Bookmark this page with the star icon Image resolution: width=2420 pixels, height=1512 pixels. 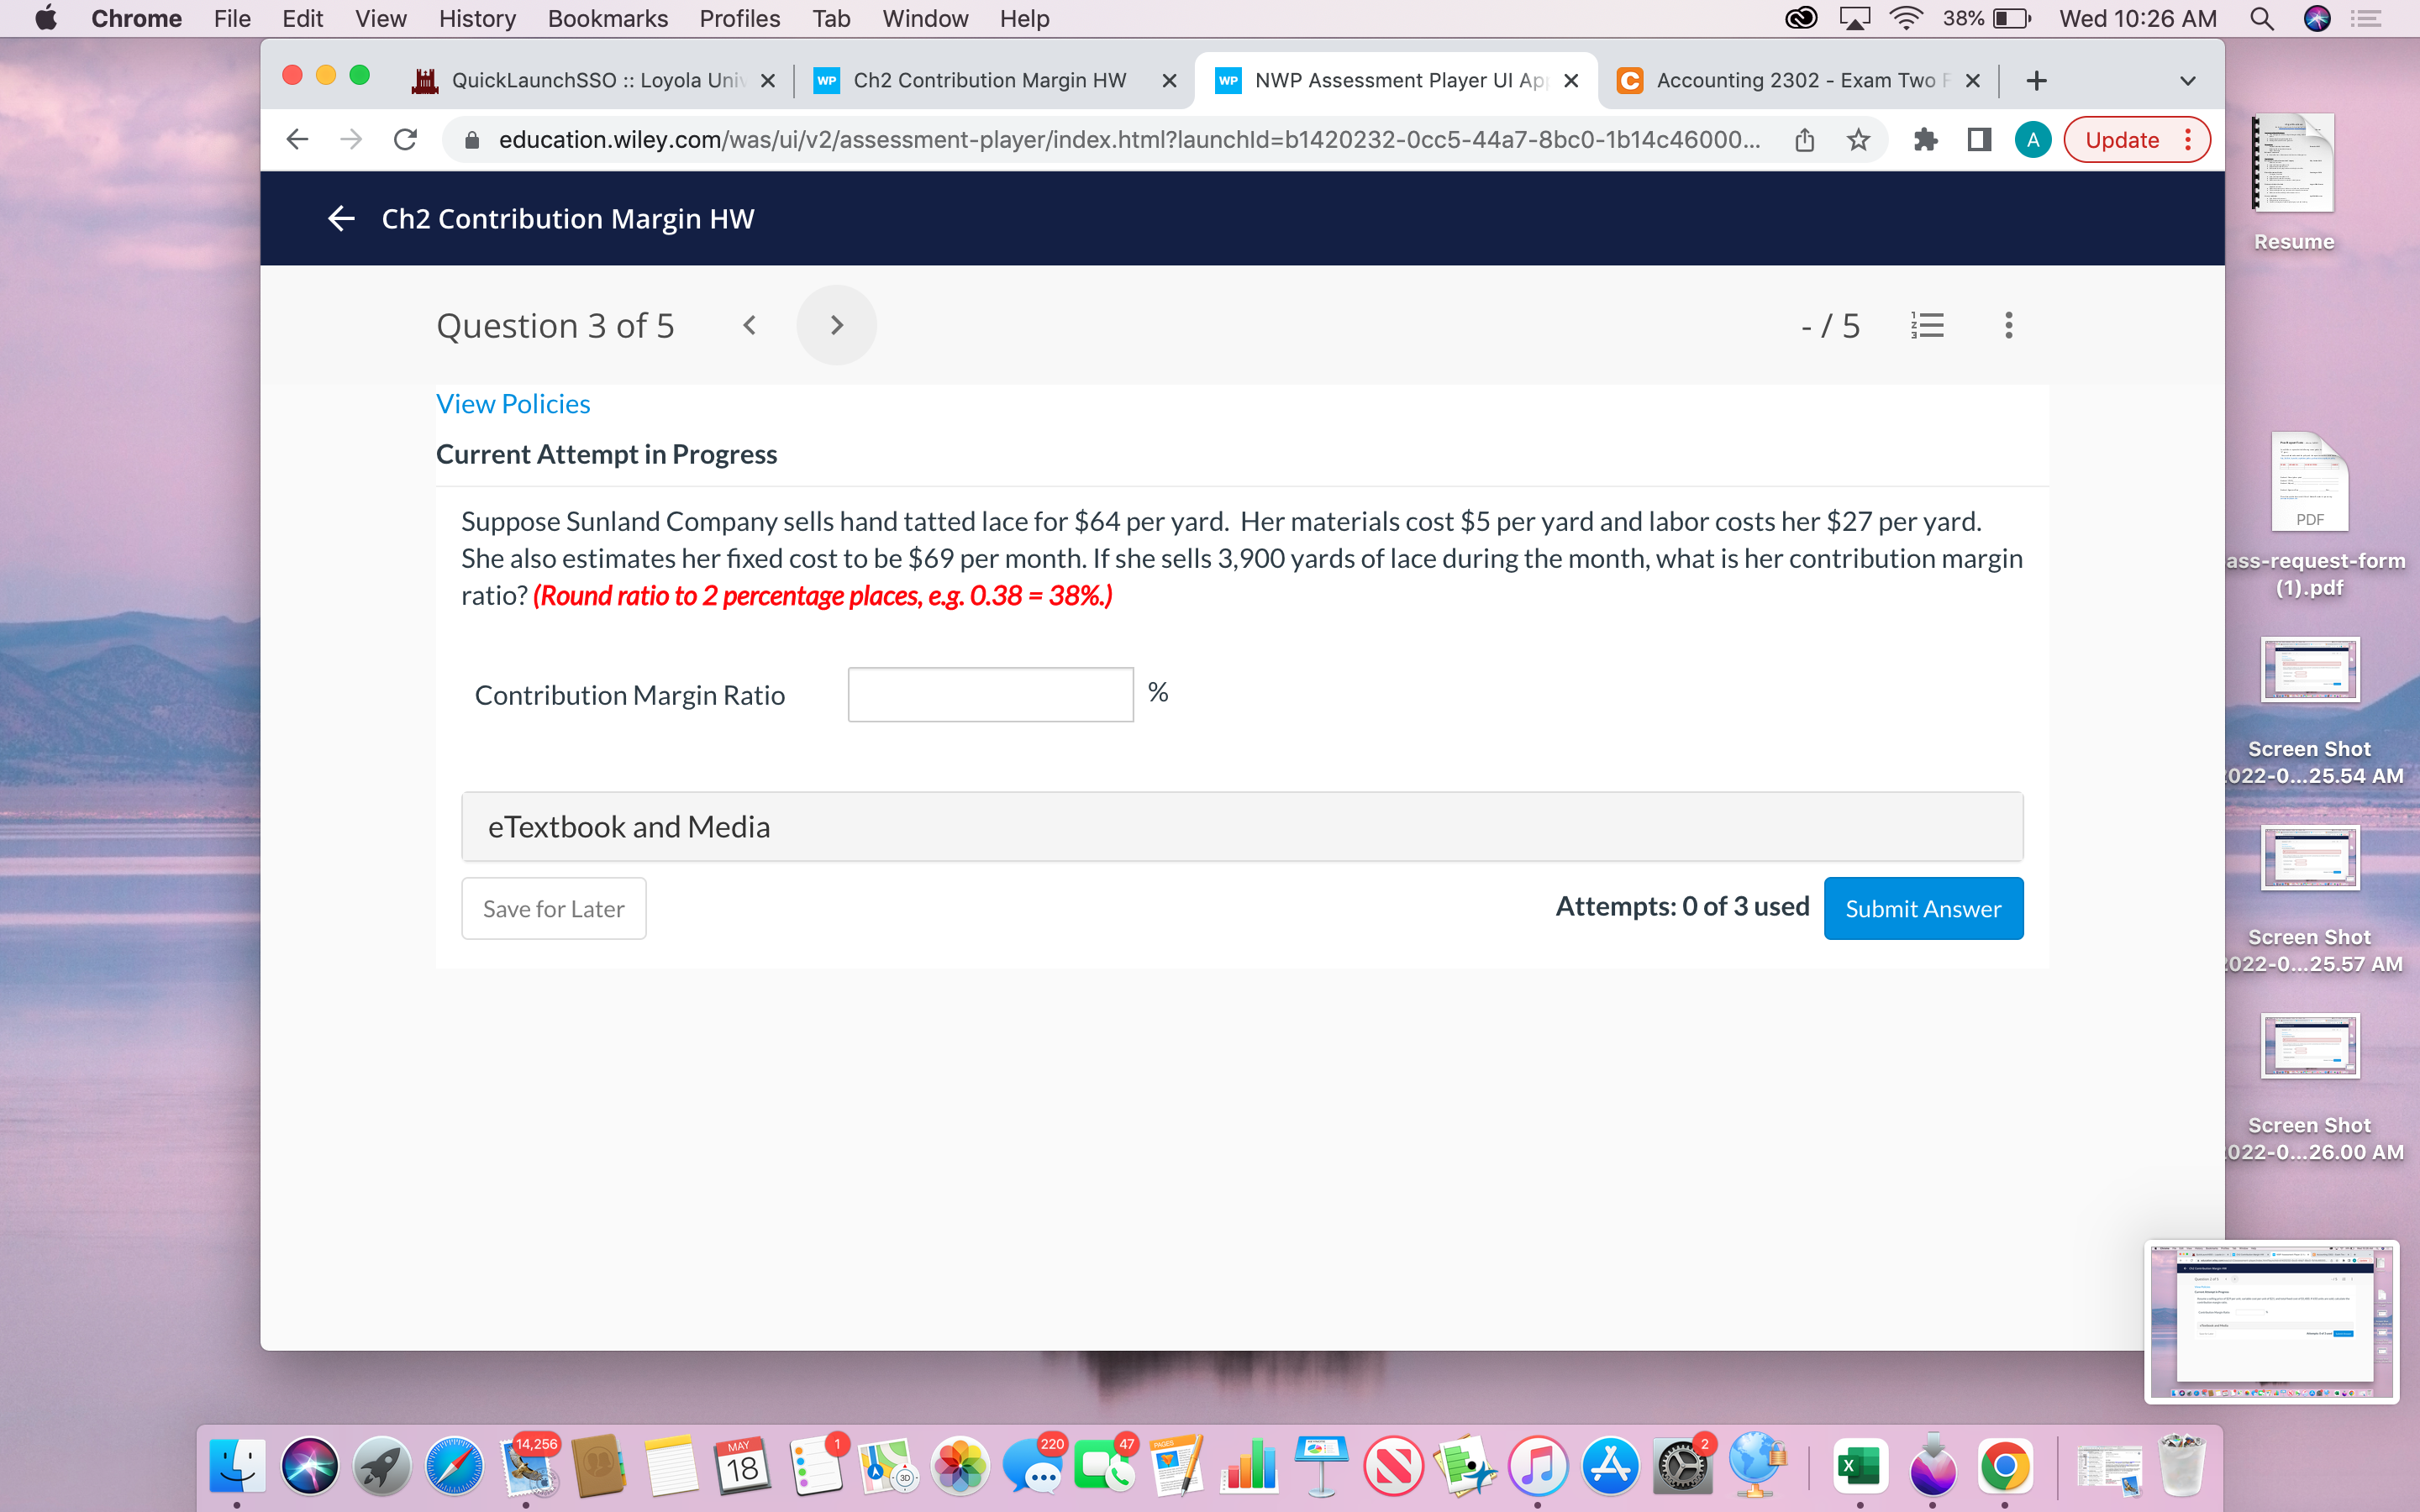[1857, 139]
